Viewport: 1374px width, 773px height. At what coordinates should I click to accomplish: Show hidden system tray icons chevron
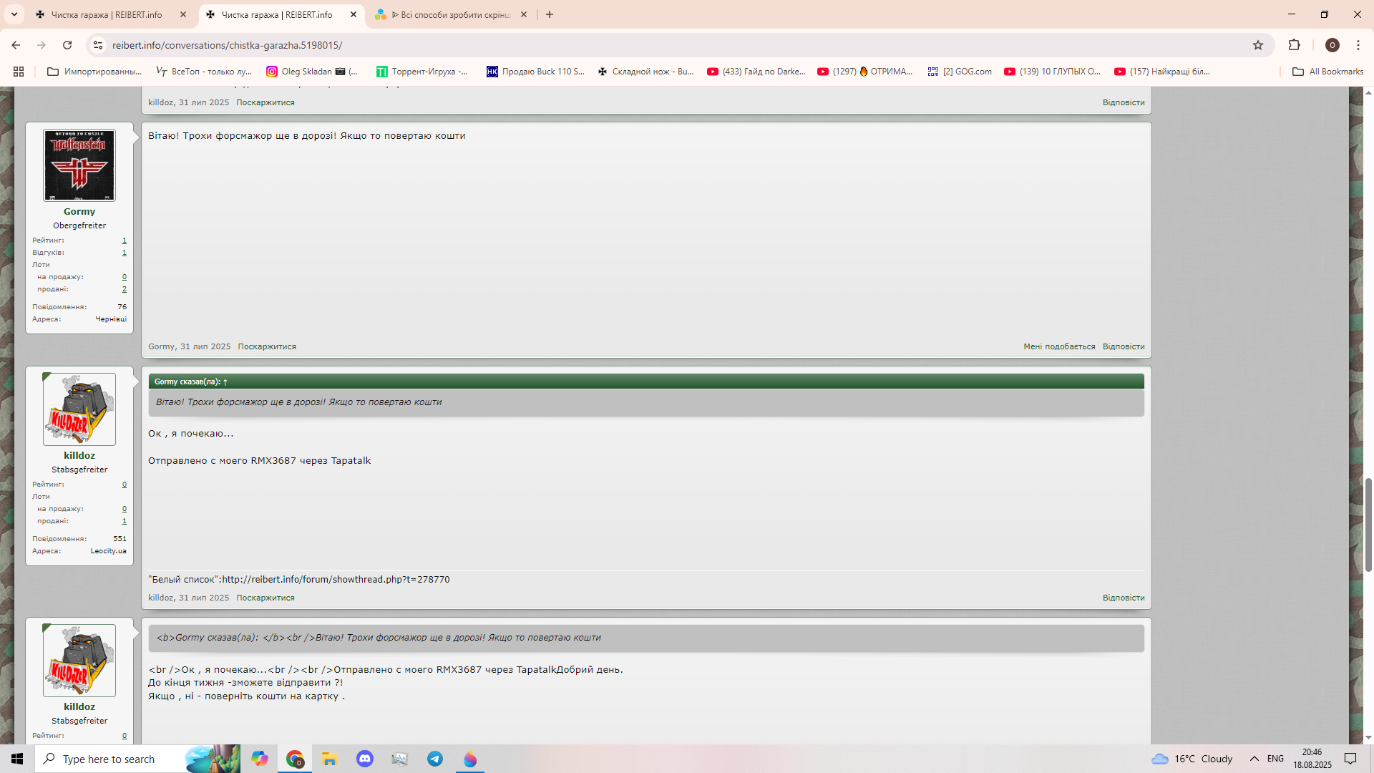(1254, 759)
